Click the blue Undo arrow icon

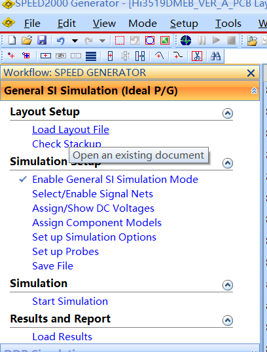pyautogui.click(x=60, y=41)
